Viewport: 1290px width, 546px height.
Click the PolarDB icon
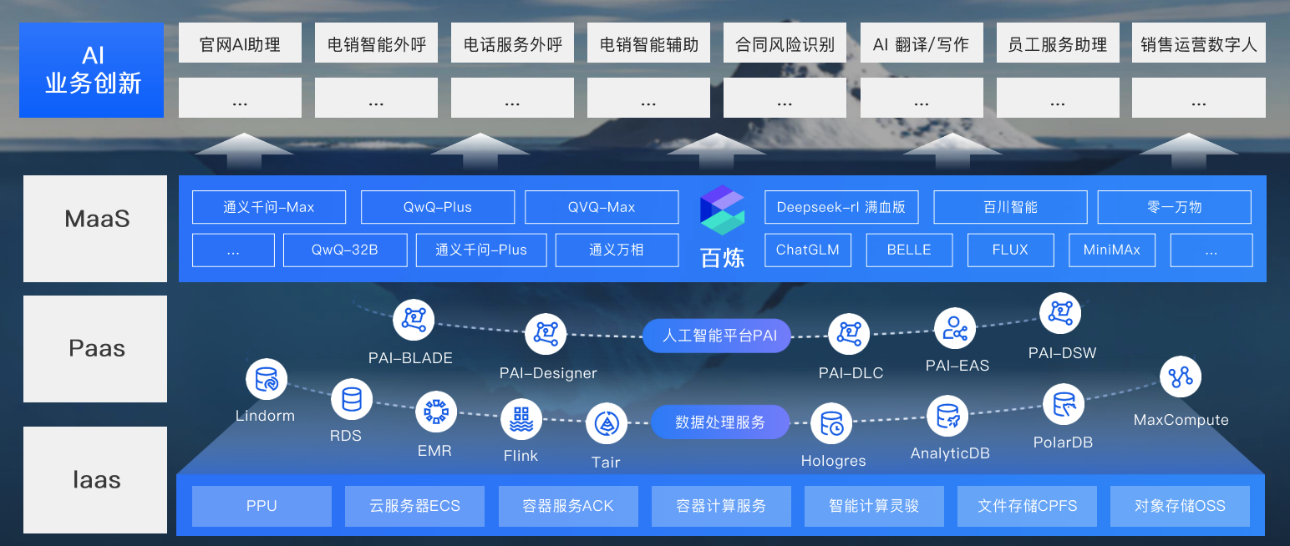(x=1064, y=405)
